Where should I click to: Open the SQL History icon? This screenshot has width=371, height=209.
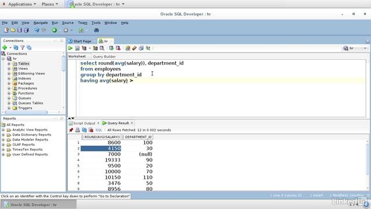pos(141,48)
